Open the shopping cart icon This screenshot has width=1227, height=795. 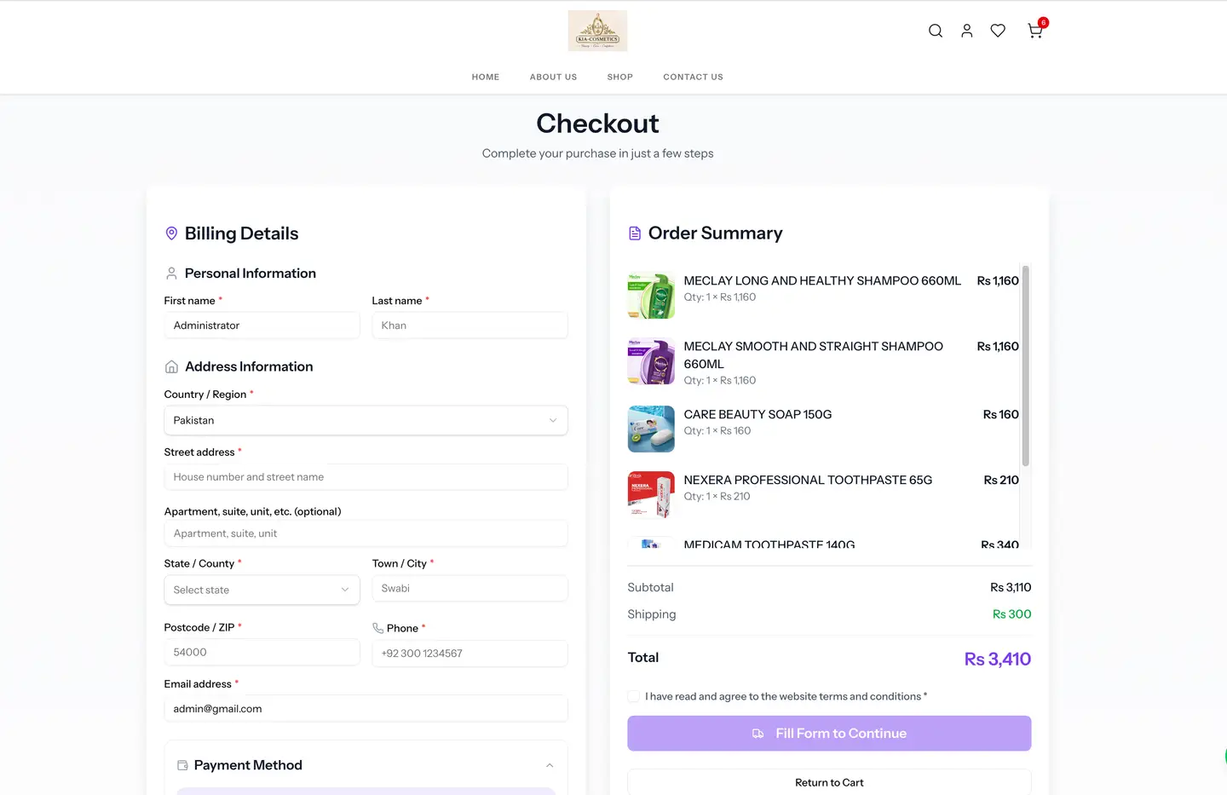(1035, 31)
